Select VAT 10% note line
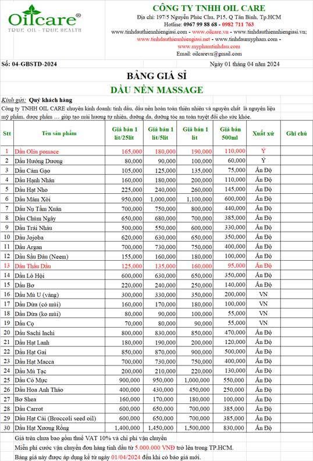The height and width of the screenshot is (461, 313). [x=91, y=438]
